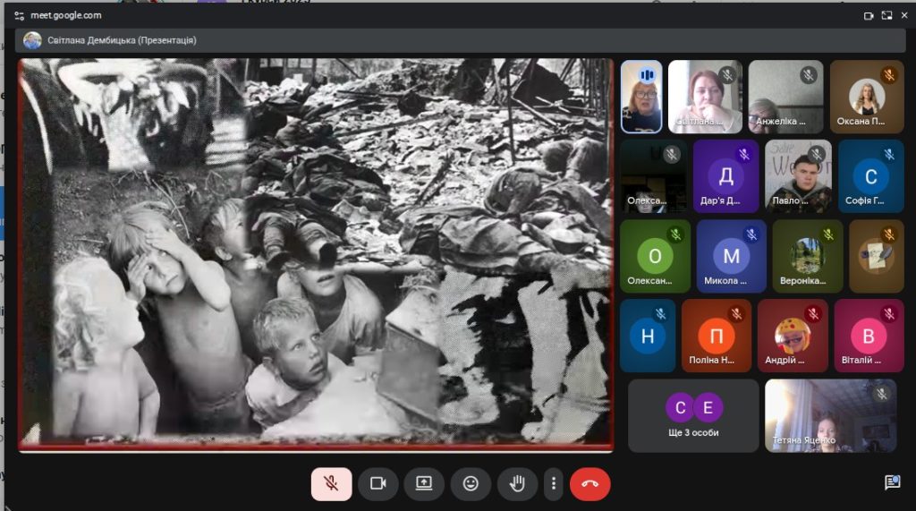Select Тетяна Яценко's video tile
This screenshot has width=916, height=511.
point(830,415)
